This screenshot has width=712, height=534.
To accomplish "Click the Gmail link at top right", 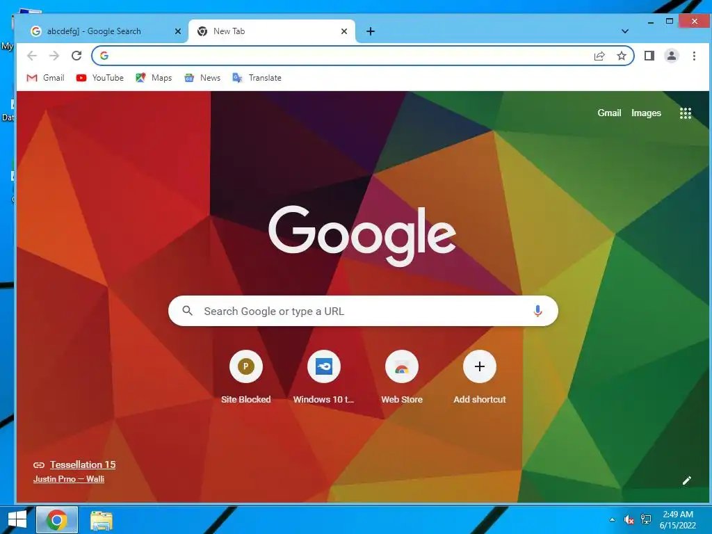I will pyautogui.click(x=609, y=113).
